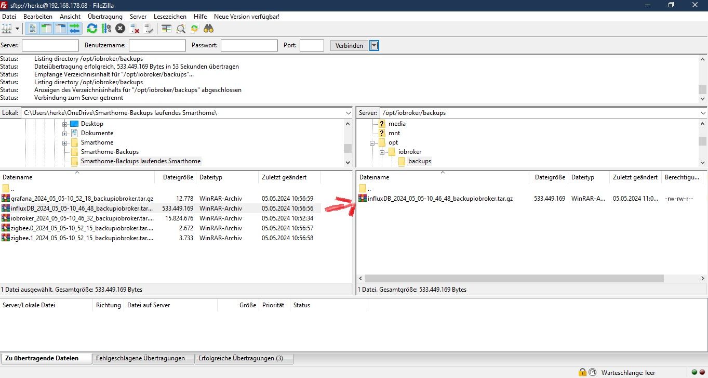
Task: Toggle processing of the transfer queue
Action: pyautogui.click(x=106, y=29)
